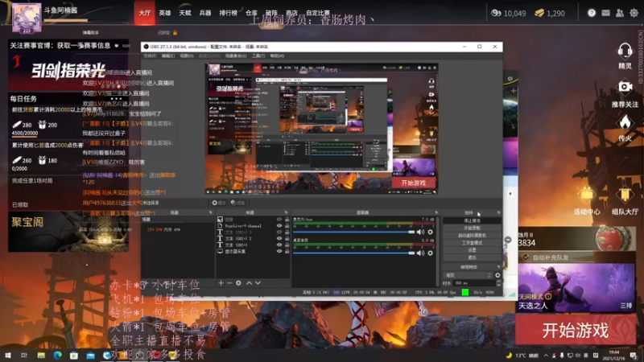This screenshot has width=644, height=362.
Task: Open the 组队大厅 banner icon
Action: click(625, 195)
